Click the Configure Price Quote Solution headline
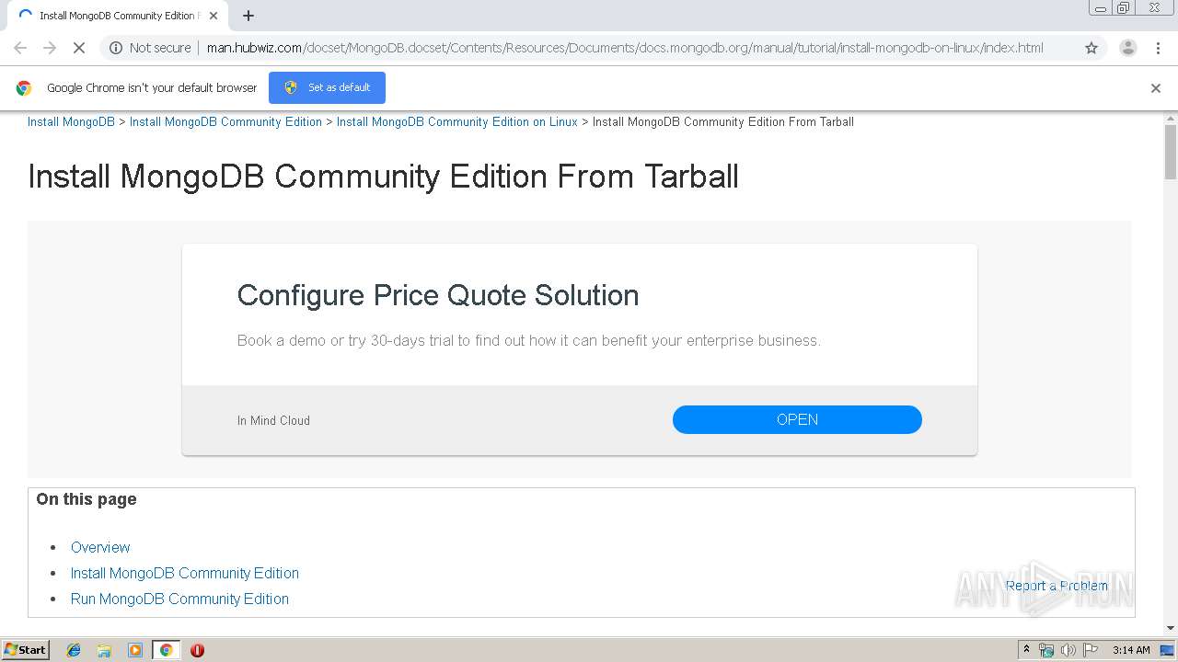Viewport: 1178px width, 662px height. point(438,295)
